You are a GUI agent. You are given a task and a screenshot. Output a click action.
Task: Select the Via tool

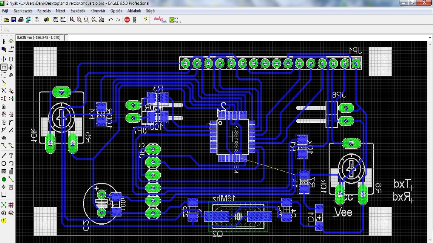tap(4, 179)
